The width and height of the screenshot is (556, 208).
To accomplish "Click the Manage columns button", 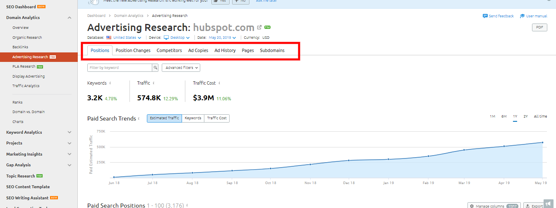I will (494, 206).
